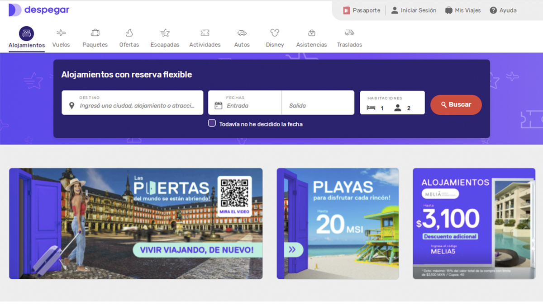
Task: Open the Playas 20 MSI promo banner
Action: (x=338, y=223)
